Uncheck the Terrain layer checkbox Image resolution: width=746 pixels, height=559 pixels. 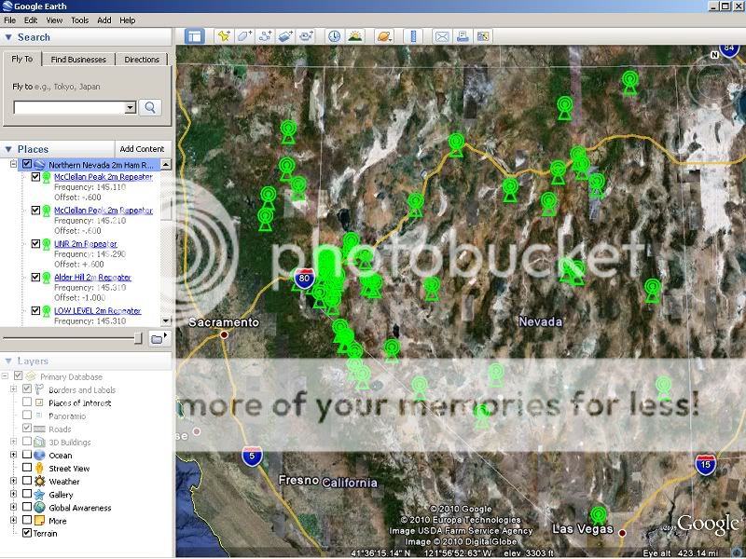27,534
